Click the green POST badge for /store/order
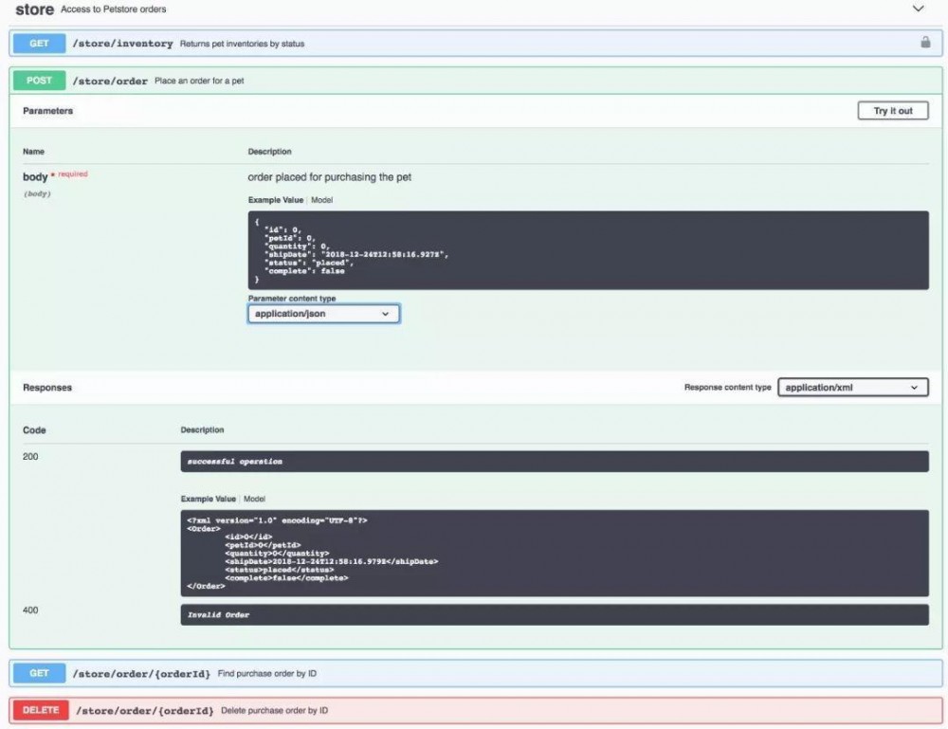 (x=39, y=81)
